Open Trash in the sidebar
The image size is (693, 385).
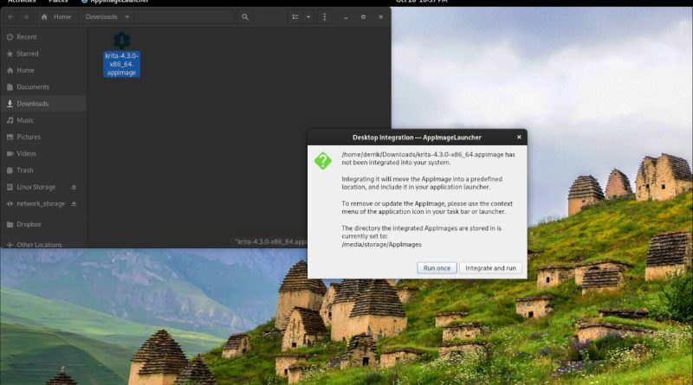click(x=42, y=170)
